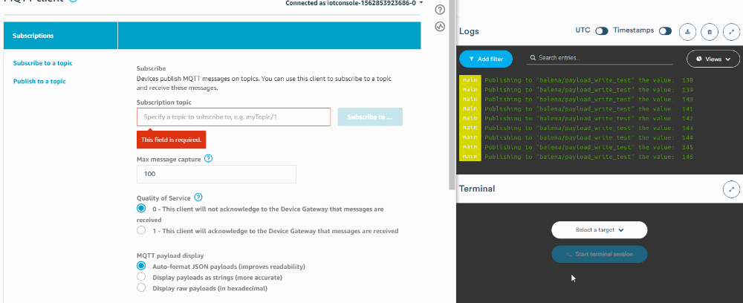Enable the Timestamps toggle
Image resolution: width=743 pixels, height=303 pixels.
[665, 31]
